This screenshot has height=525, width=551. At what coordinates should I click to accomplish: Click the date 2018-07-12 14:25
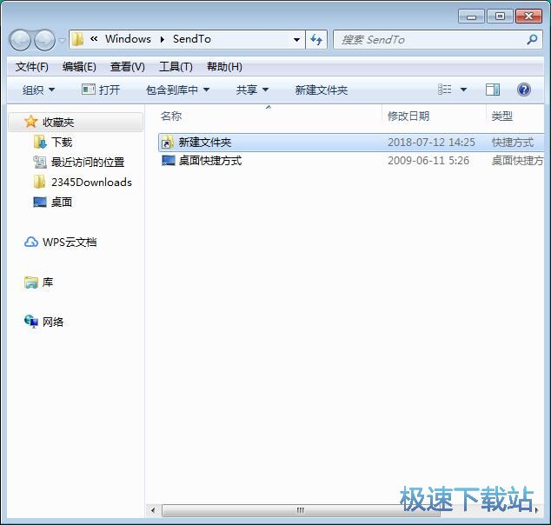pos(431,143)
